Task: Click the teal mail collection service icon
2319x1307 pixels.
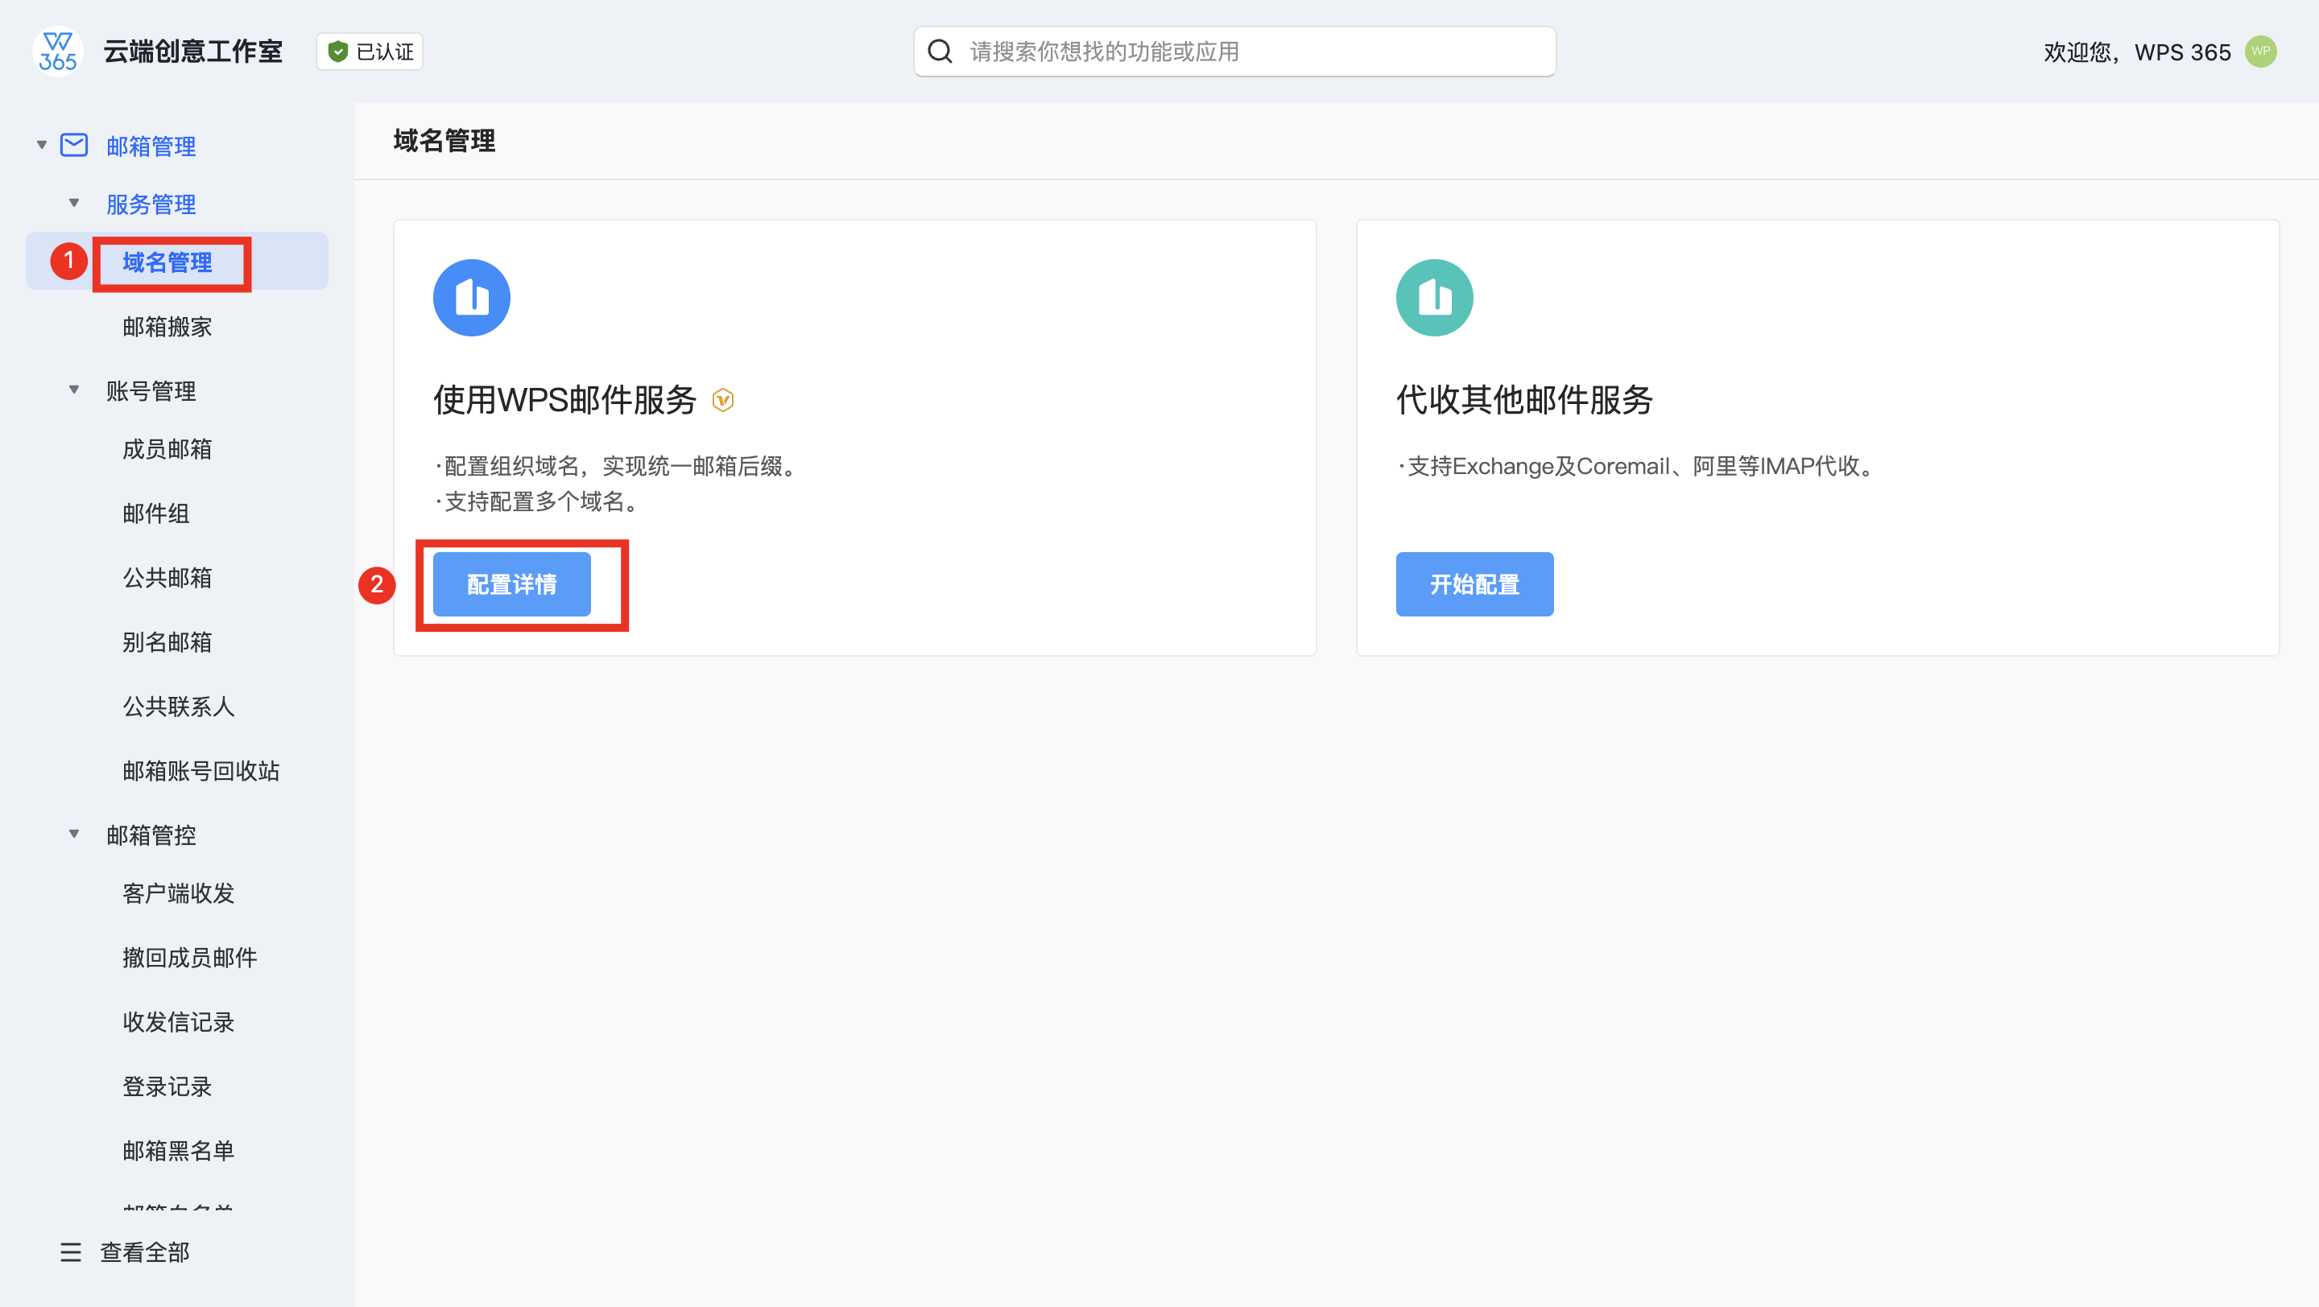Action: point(1434,298)
